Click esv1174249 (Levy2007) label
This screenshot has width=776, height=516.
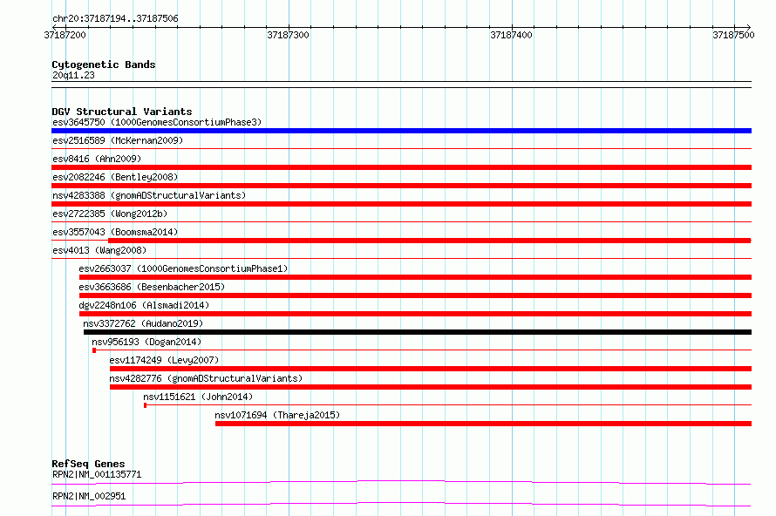click(x=164, y=360)
